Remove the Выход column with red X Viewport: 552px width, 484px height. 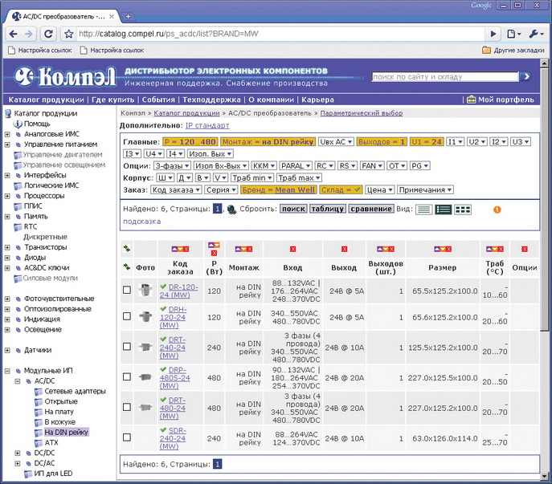tap(344, 249)
